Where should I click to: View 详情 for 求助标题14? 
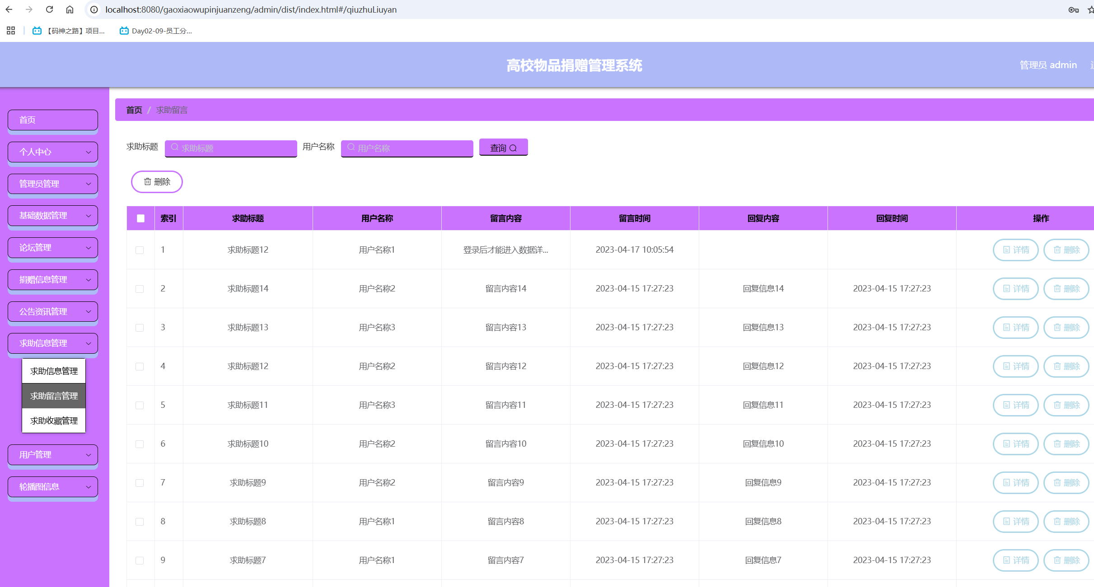1015,289
